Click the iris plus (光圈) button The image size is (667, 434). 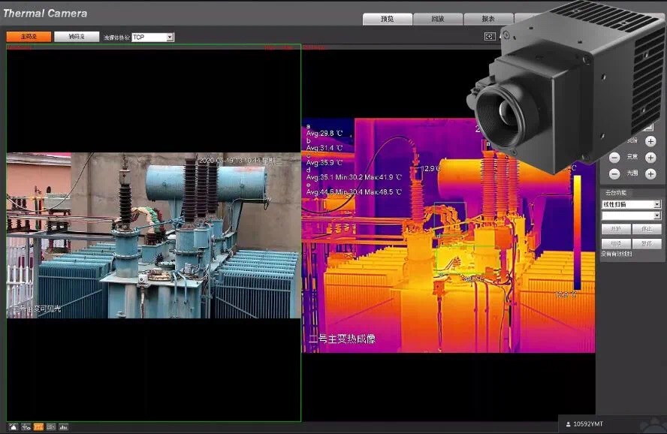tap(650, 174)
